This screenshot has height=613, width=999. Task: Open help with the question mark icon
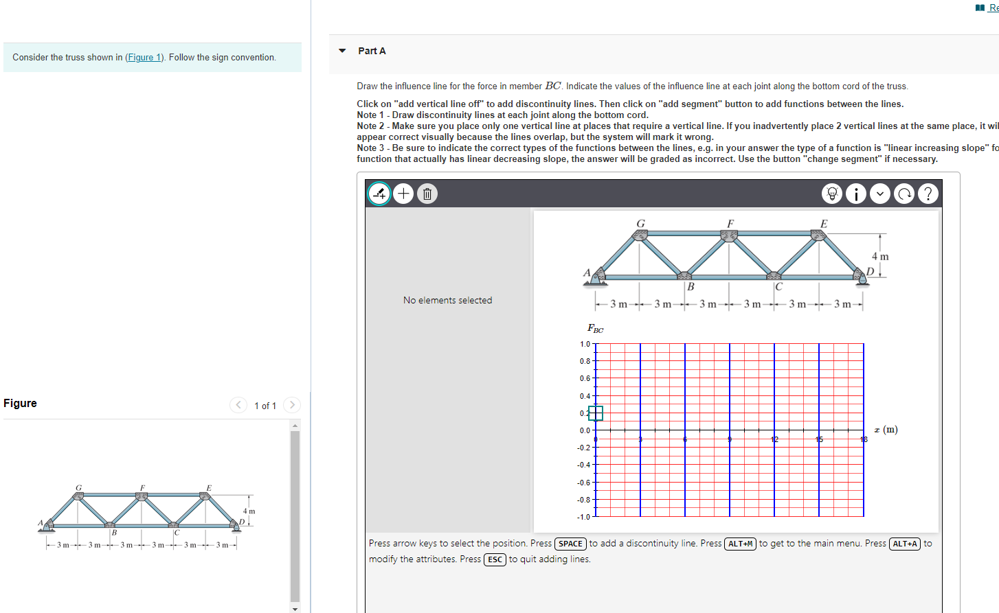928,193
